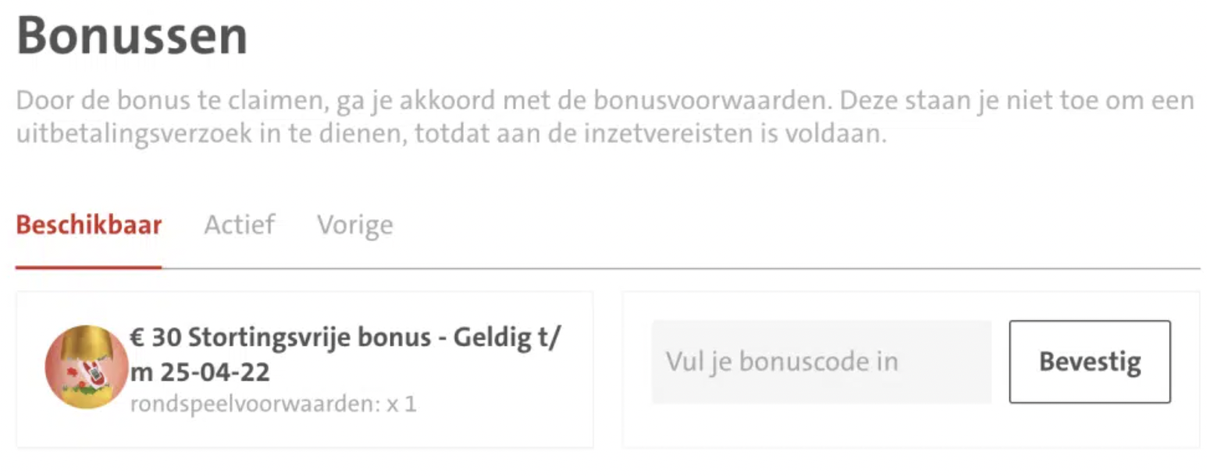Screen dimensions: 1207x476
Task: Click the Bonussen page heading
Action: pyautogui.click(x=131, y=36)
